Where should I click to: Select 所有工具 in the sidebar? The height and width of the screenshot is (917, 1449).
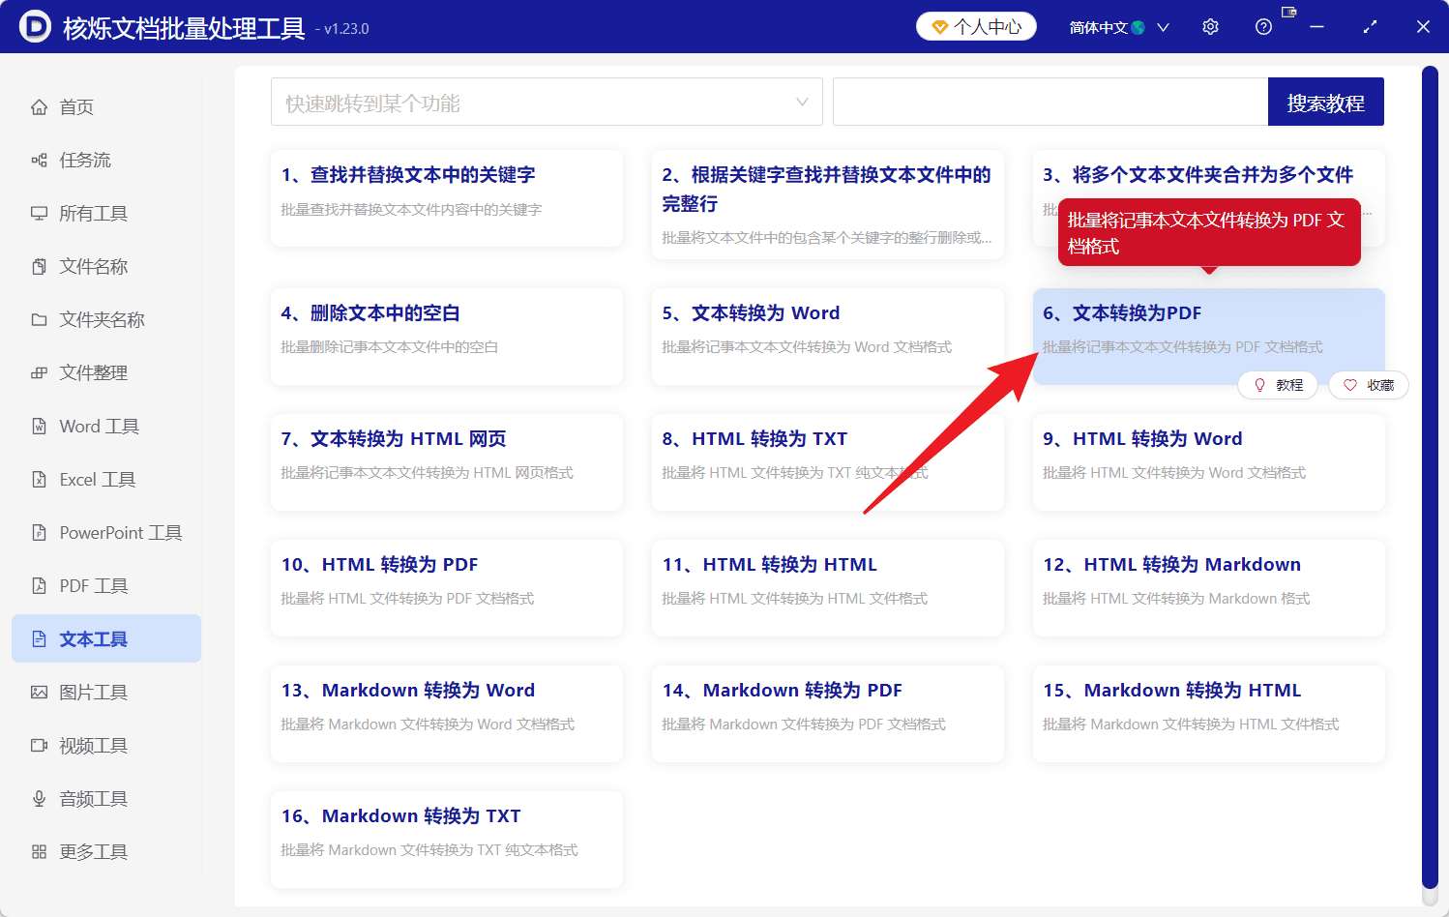pos(106,213)
